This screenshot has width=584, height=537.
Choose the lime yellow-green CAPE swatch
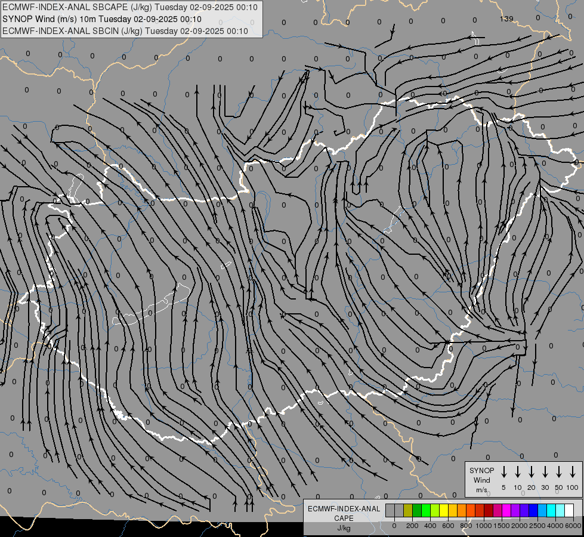pos(435,511)
